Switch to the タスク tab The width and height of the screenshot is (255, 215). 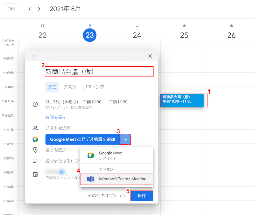click(x=70, y=87)
